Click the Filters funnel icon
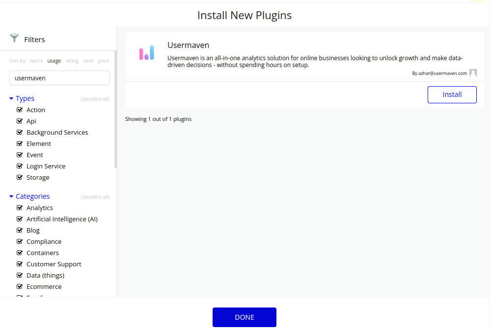491x331 pixels. pos(14,39)
